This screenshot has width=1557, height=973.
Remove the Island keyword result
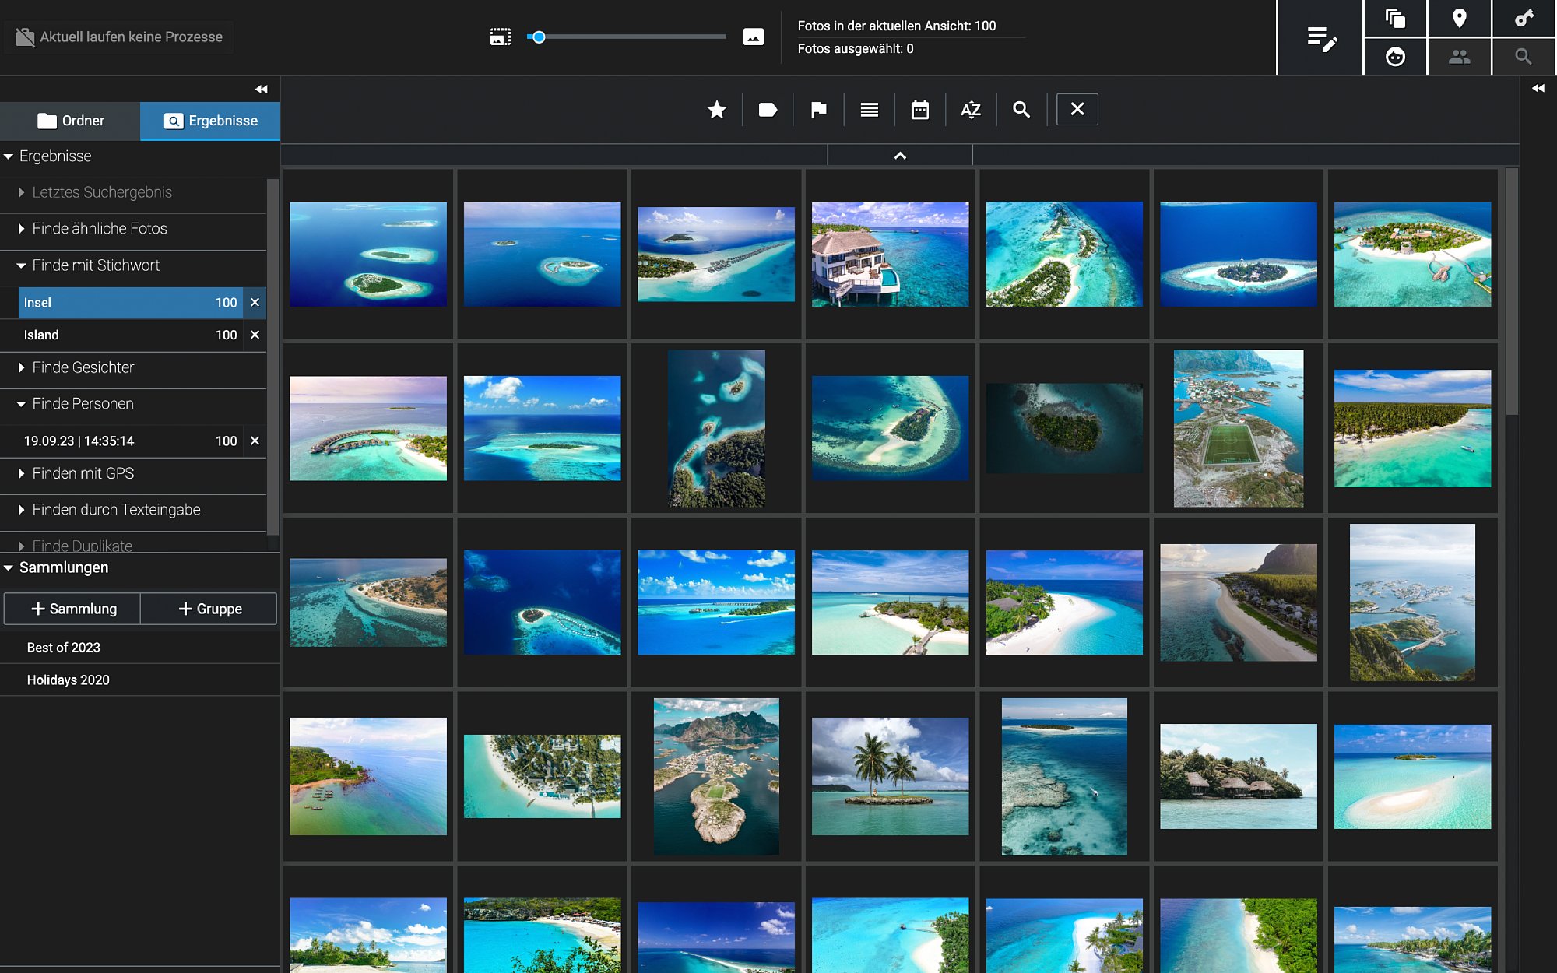tap(255, 335)
